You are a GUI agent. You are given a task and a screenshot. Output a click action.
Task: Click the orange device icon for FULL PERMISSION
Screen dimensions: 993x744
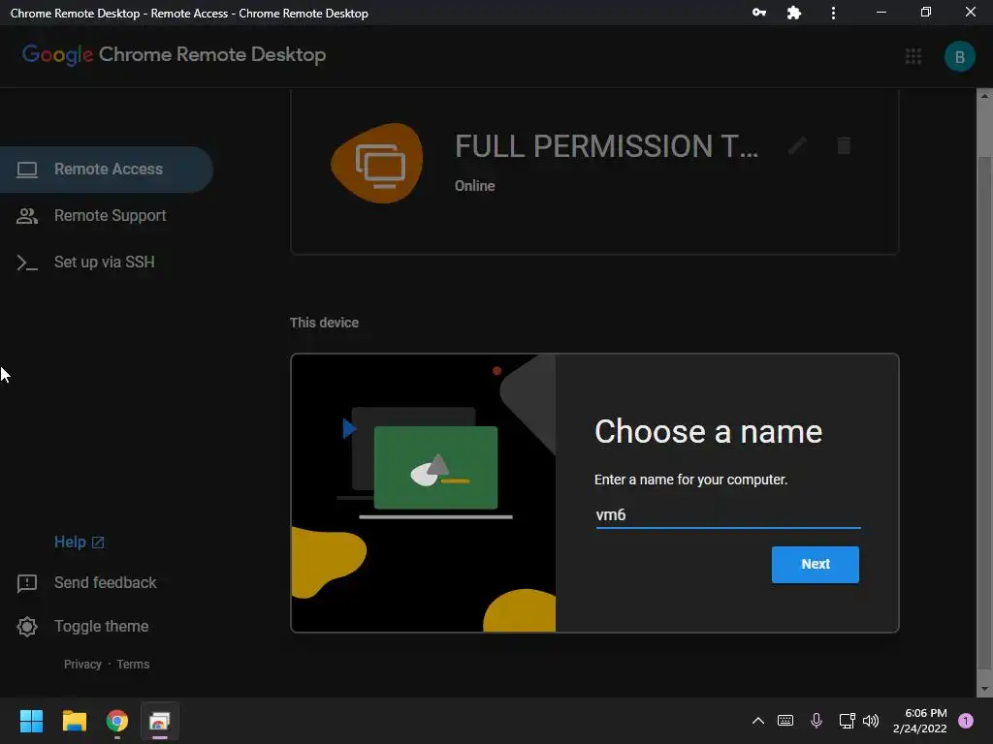[x=377, y=163]
